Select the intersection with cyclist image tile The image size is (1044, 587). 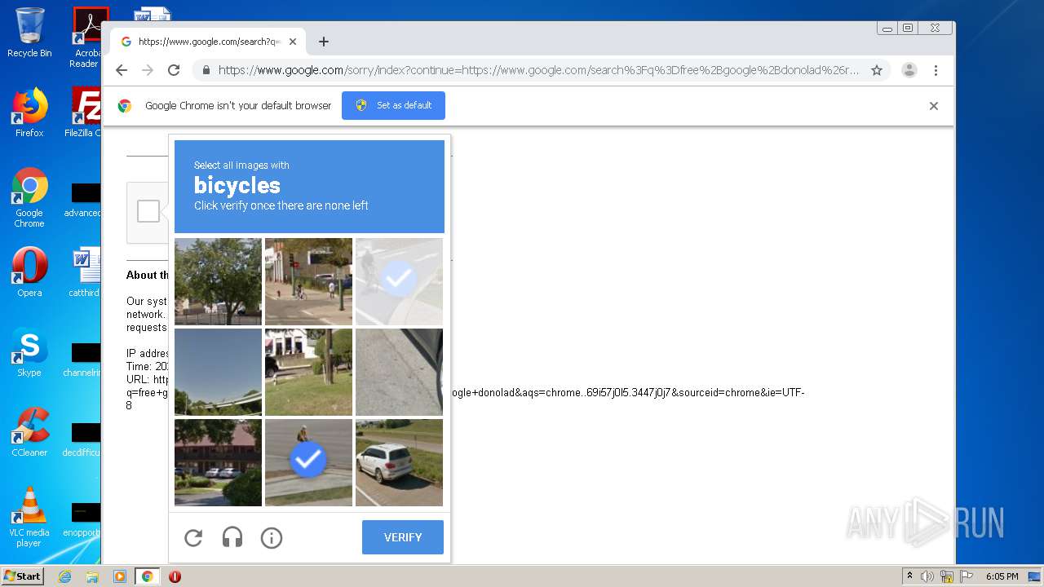pyautogui.click(x=308, y=281)
